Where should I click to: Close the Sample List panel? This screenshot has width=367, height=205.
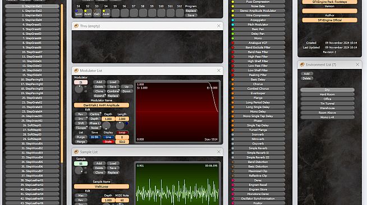[219, 152]
